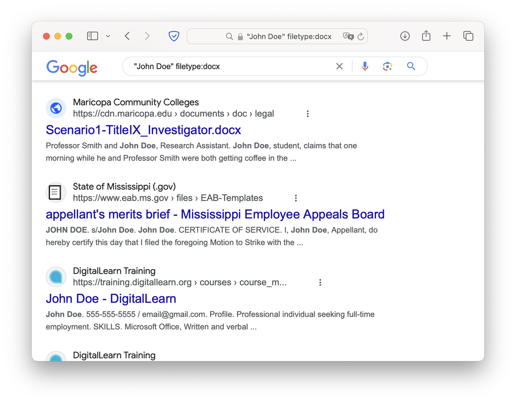516x403 pixels.
Task: Open the Mississippi Employee Appeals Board result
Action: click(215, 214)
